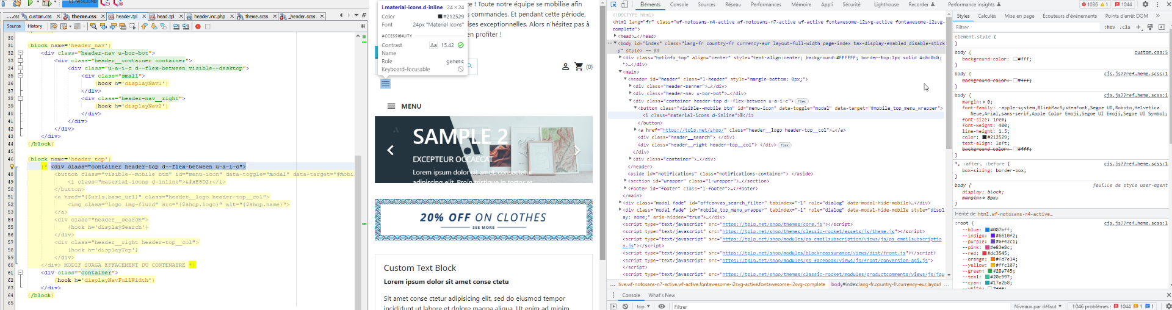Start macro recording with red circle icon

pos(198,26)
